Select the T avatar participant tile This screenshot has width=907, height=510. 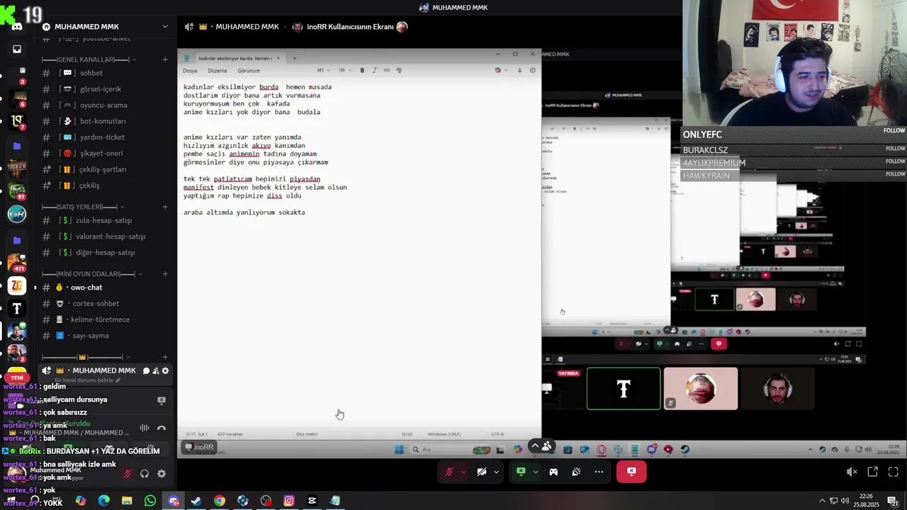[624, 389]
